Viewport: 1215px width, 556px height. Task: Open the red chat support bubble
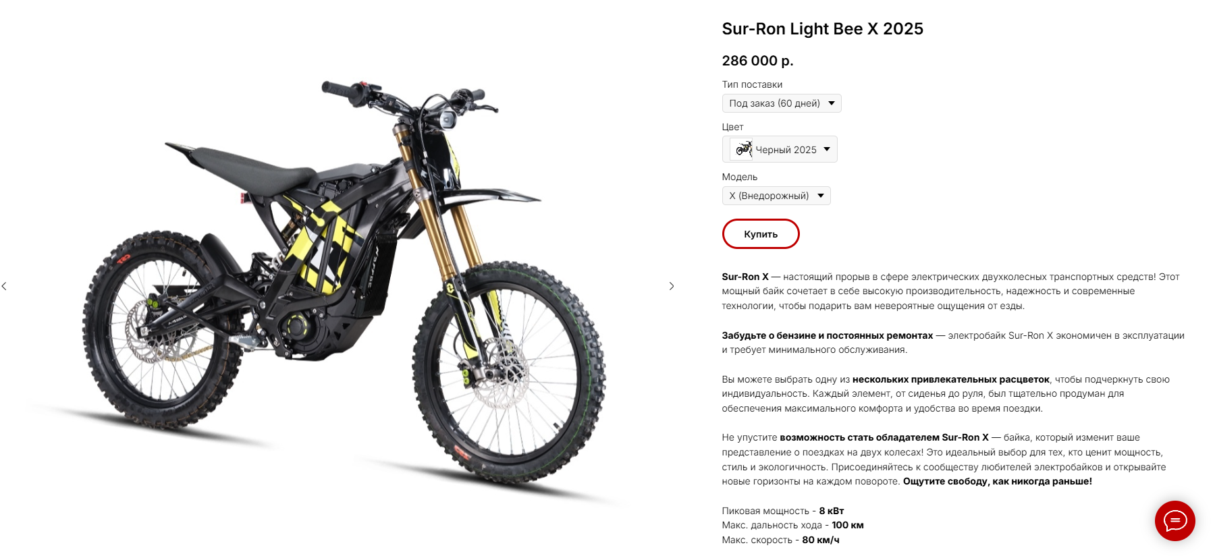1174,521
